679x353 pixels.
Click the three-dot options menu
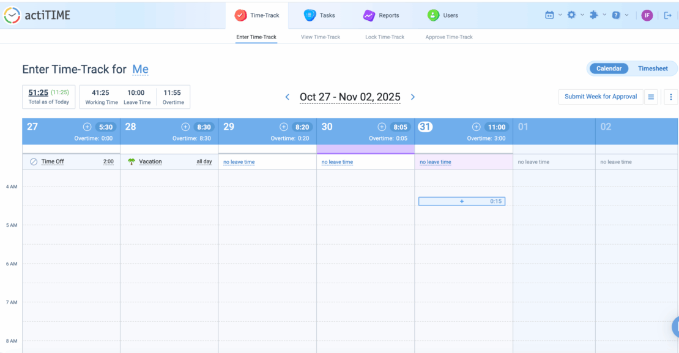click(671, 97)
